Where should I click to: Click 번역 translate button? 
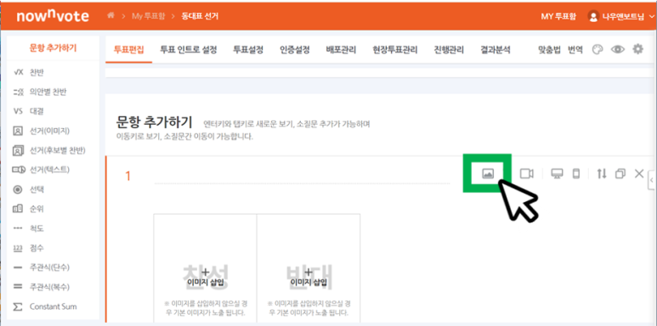[575, 50]
